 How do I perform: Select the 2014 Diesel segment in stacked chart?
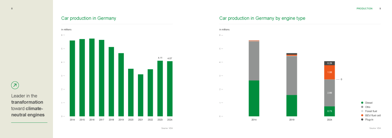point(254,98)
